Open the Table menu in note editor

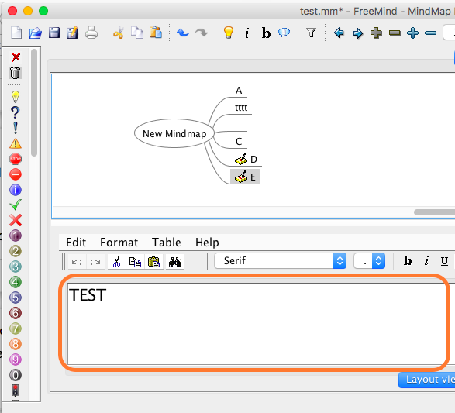167,243
